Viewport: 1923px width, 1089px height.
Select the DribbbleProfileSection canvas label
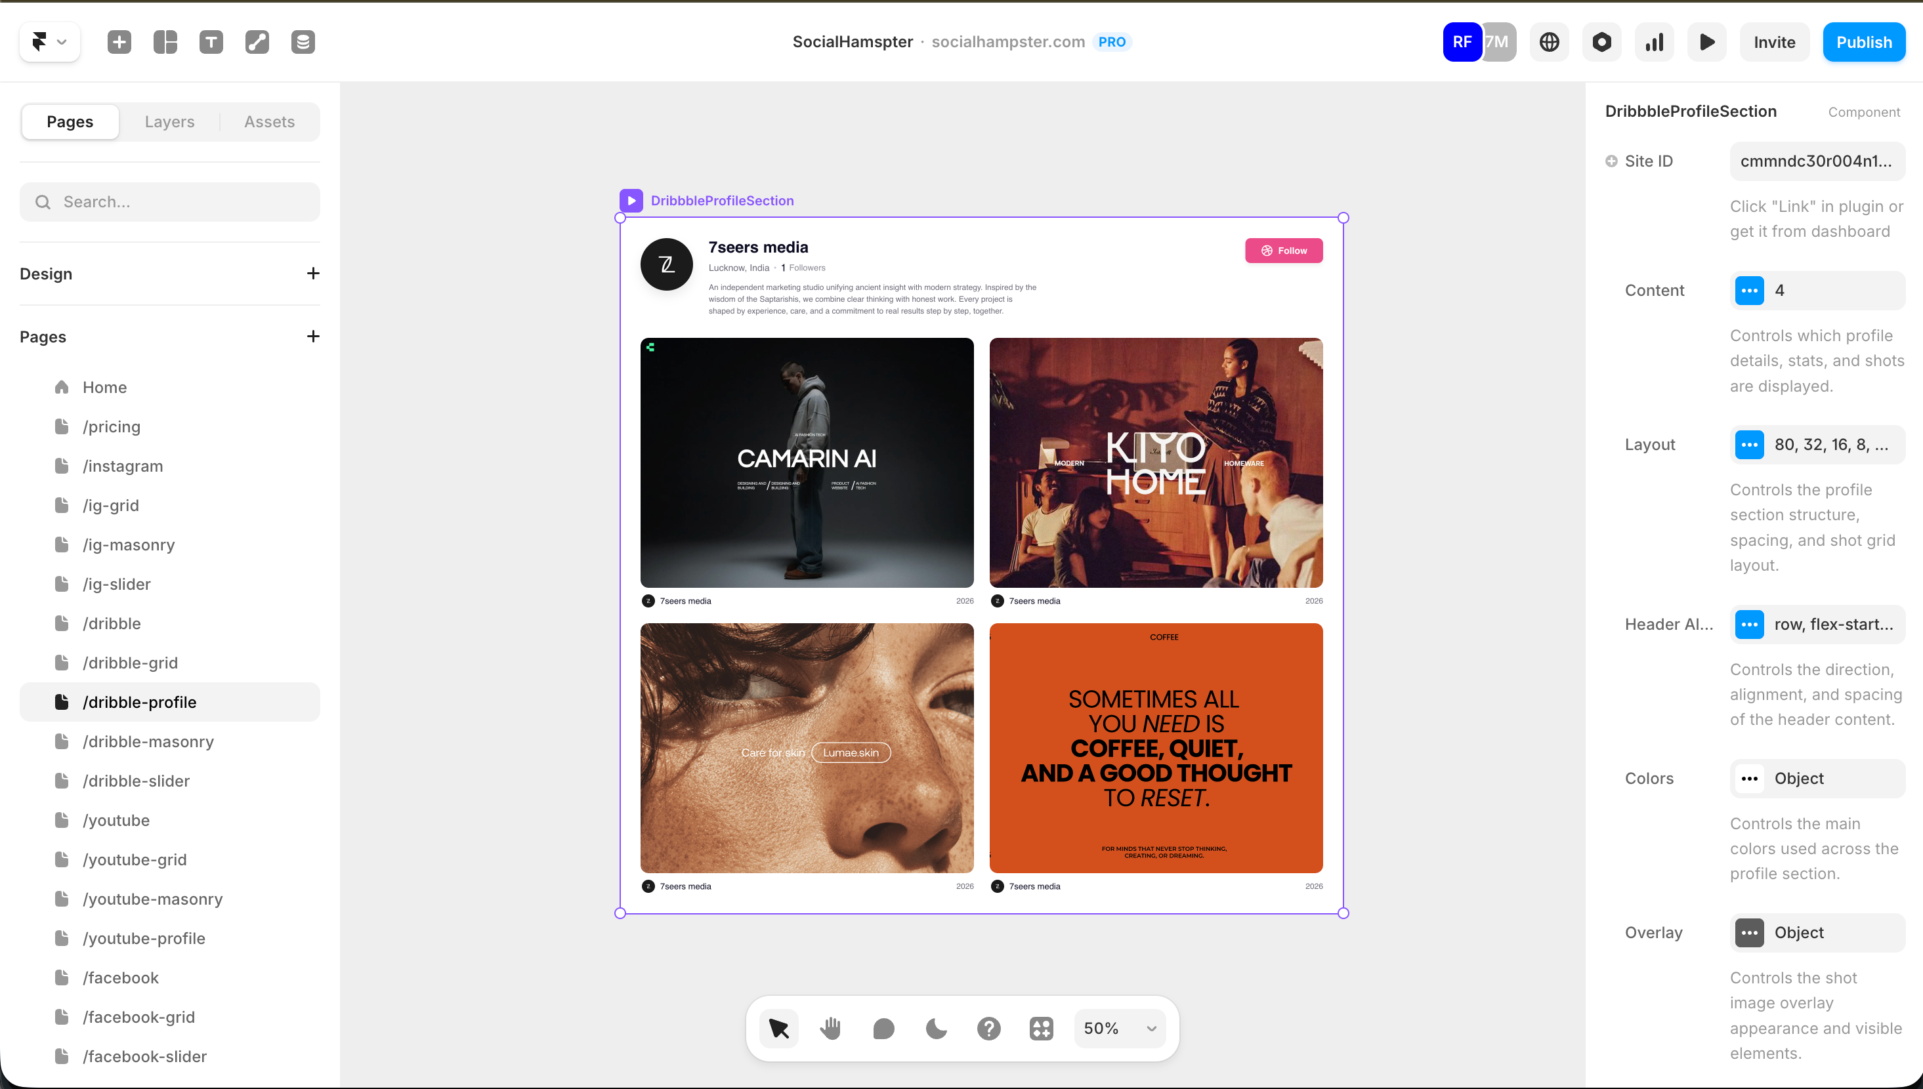tap(722, 201)
